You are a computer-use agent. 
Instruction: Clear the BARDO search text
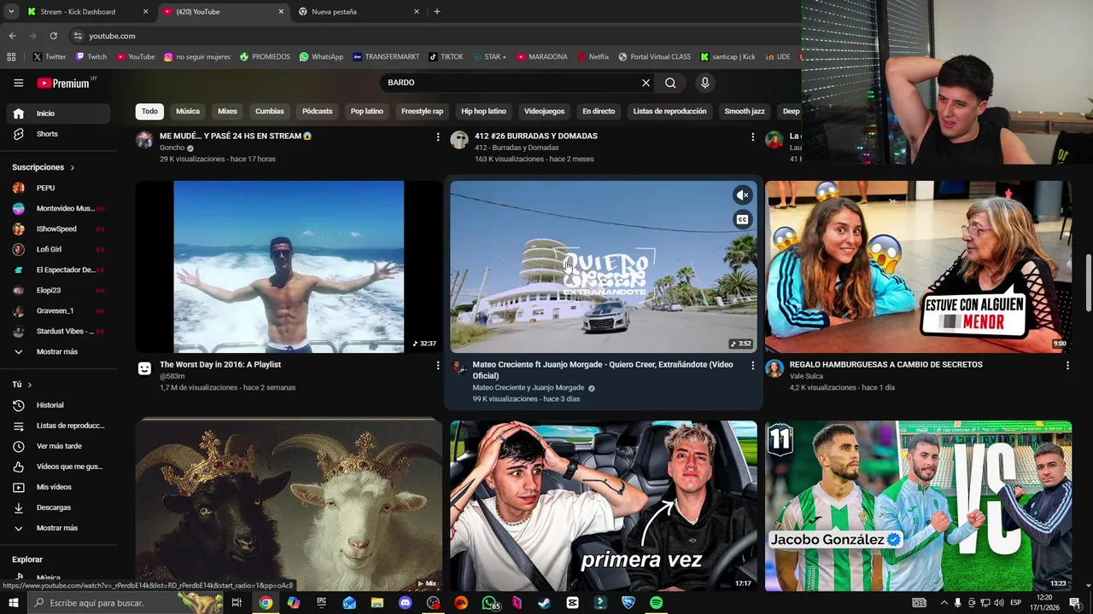click(x=646, y=83)
